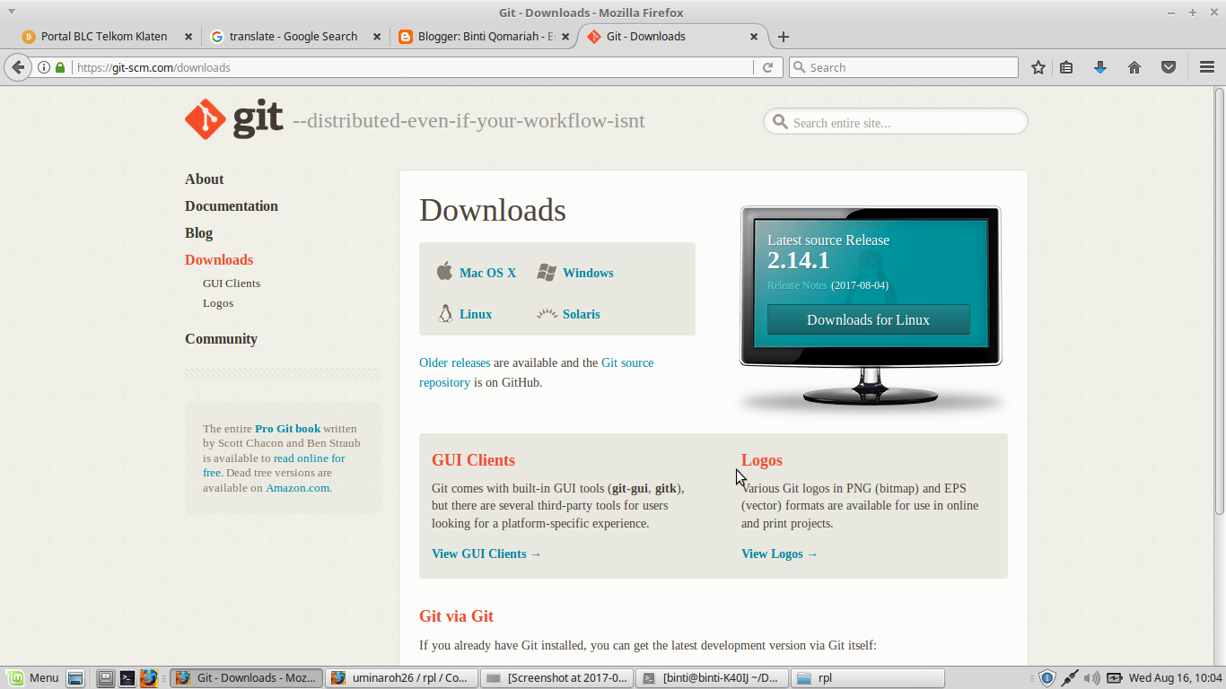Show bookmarks list icon in toolbar
The height and width of the screenshot is (689, 1226).
tap(1066, 67)
